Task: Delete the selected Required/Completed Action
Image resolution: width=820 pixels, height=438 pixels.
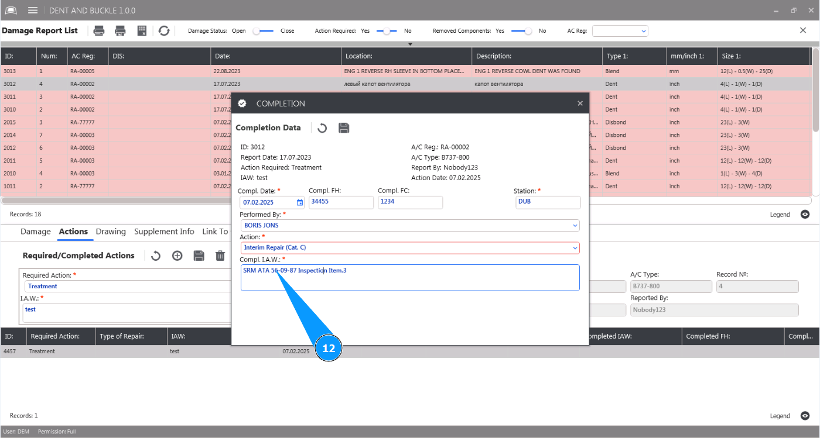Action: pos(220,256)
